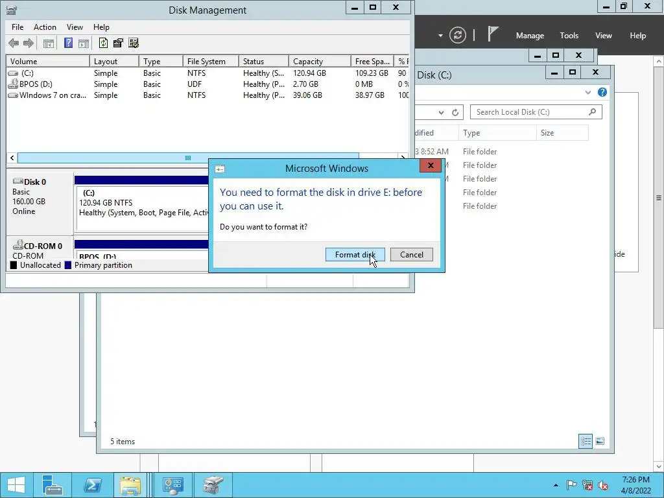Toggle Show/Hide Console Tree toolbar icon
The width and height of the screenshot is (664, 498).
pos(49,43)
